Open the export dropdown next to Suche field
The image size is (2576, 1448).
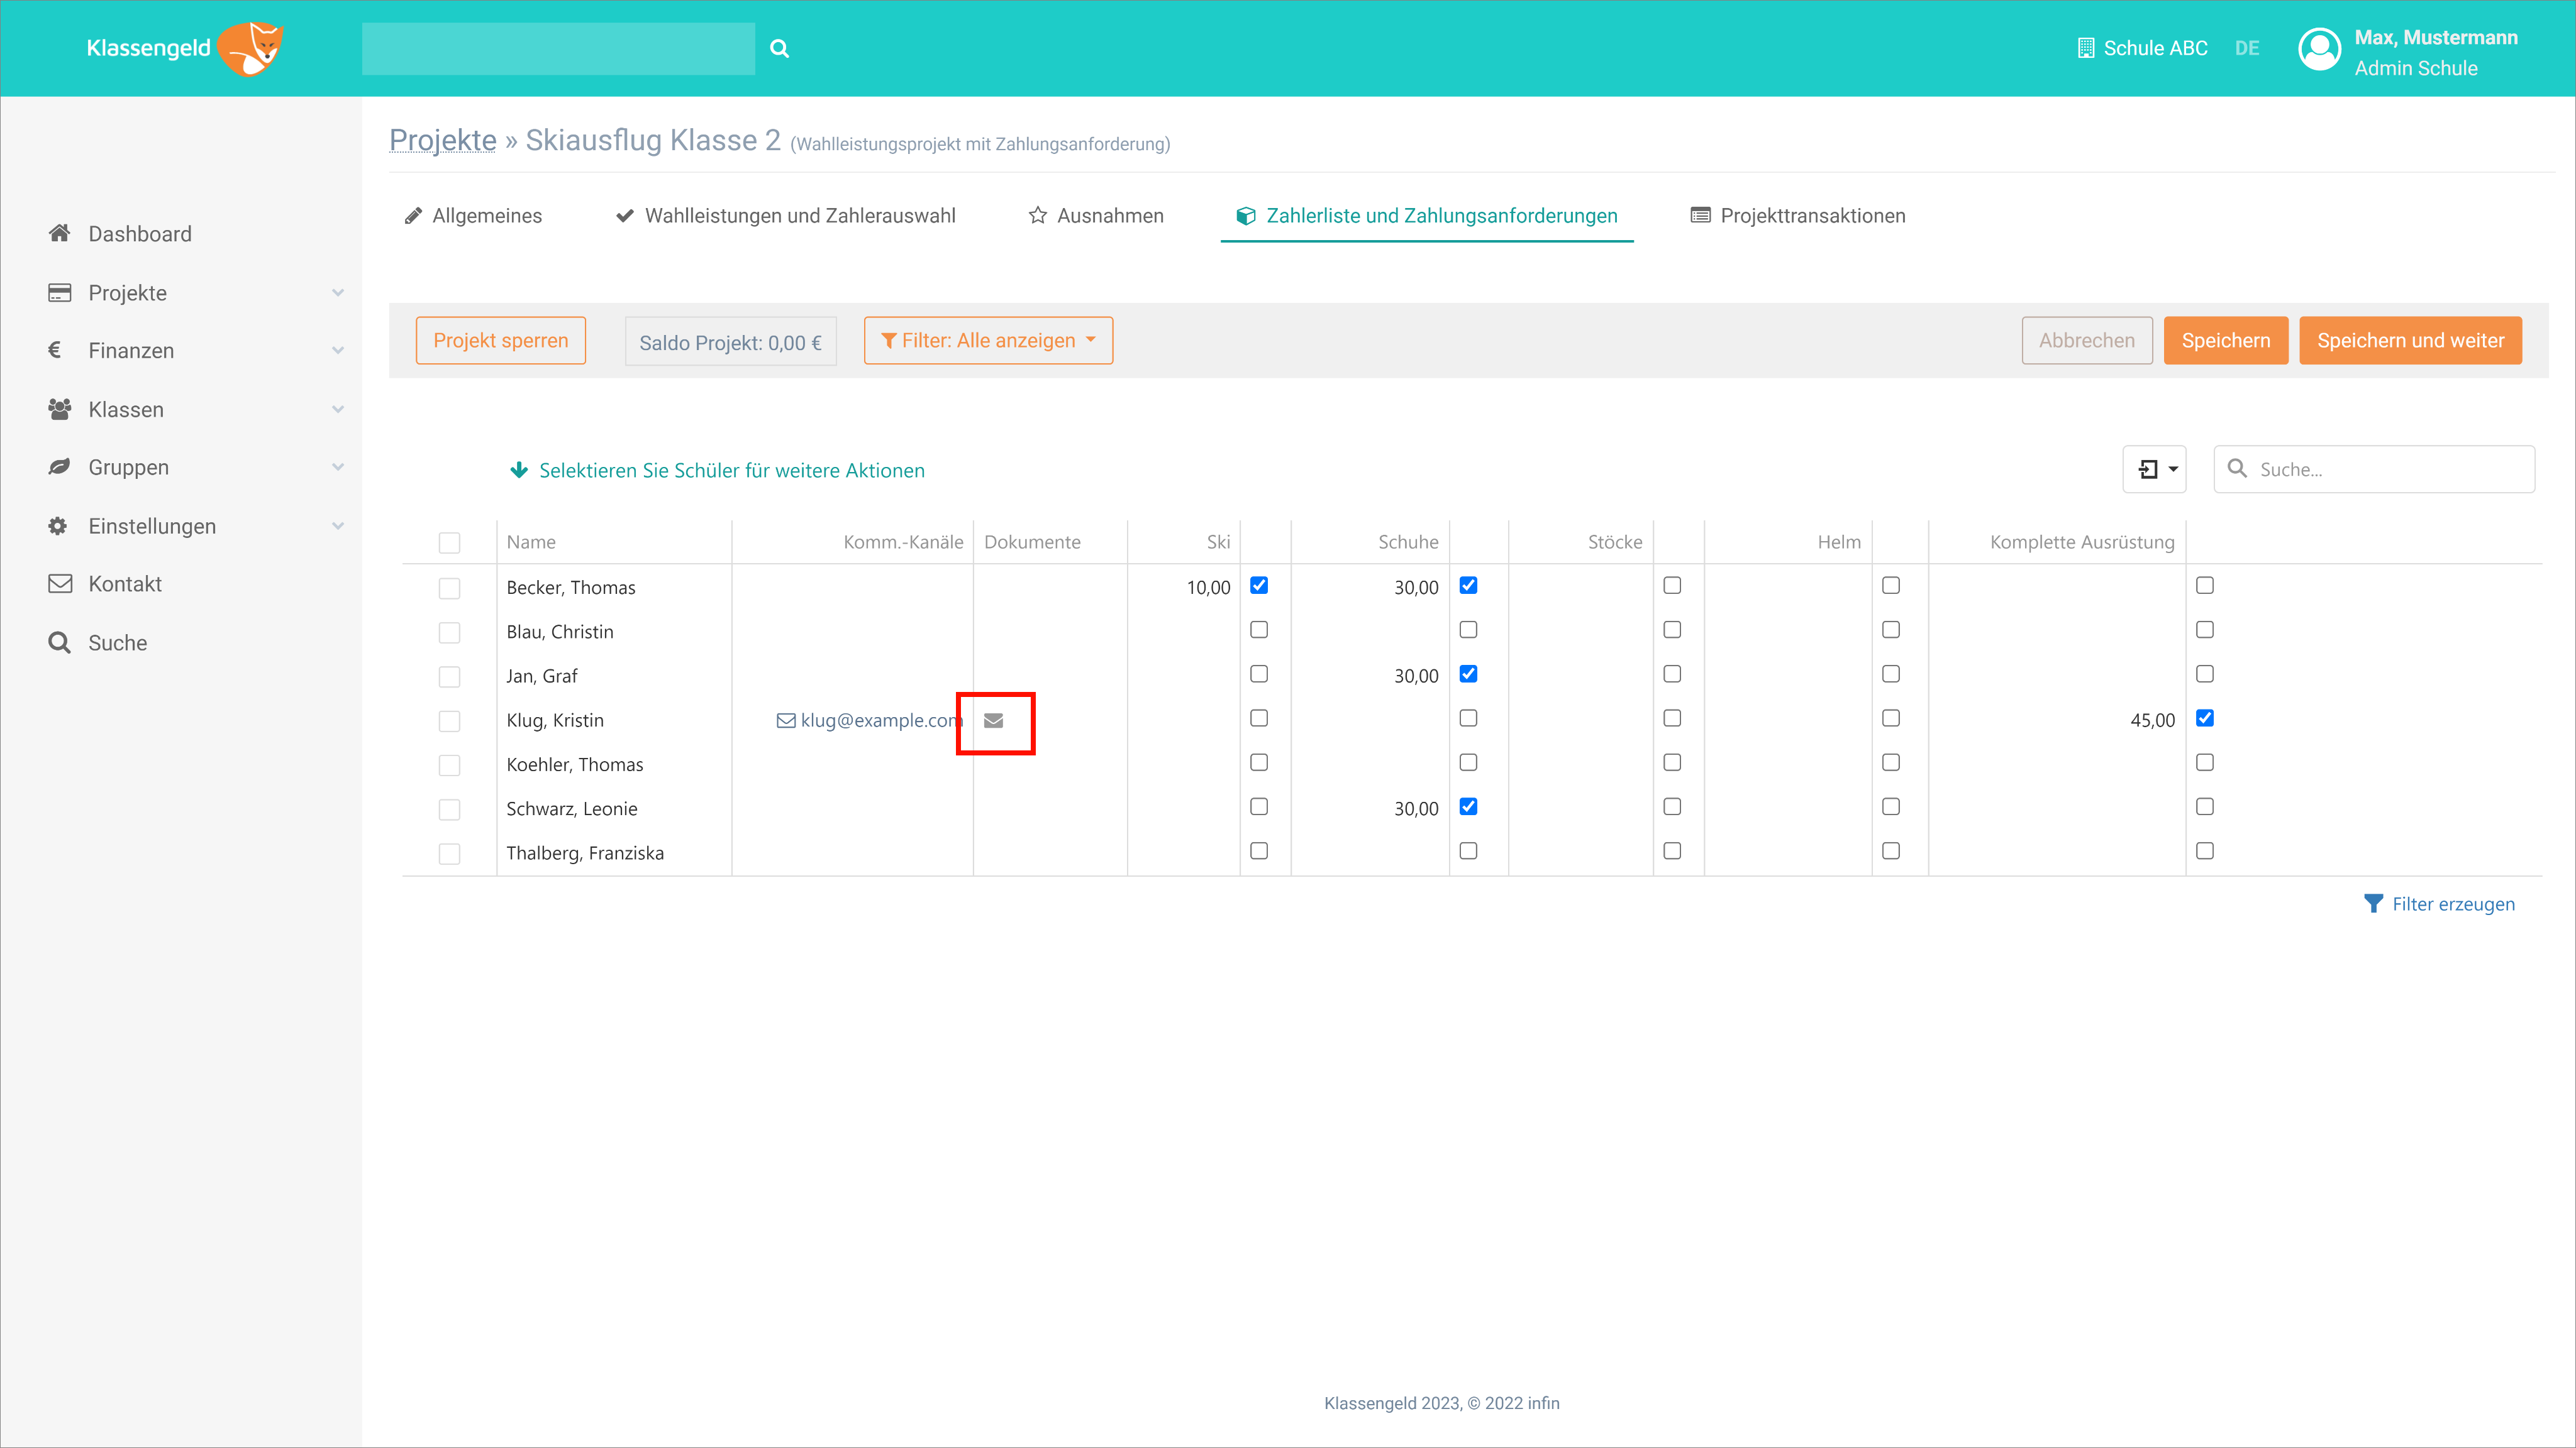click(2155, 469)
